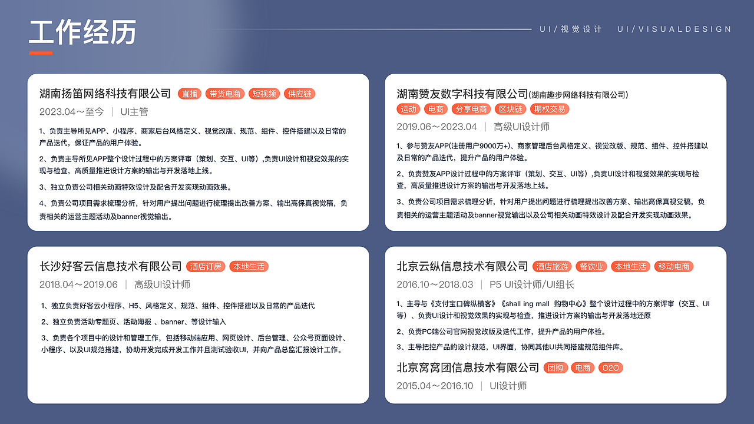Click the 带货电商 tag

tap(225, 94)
